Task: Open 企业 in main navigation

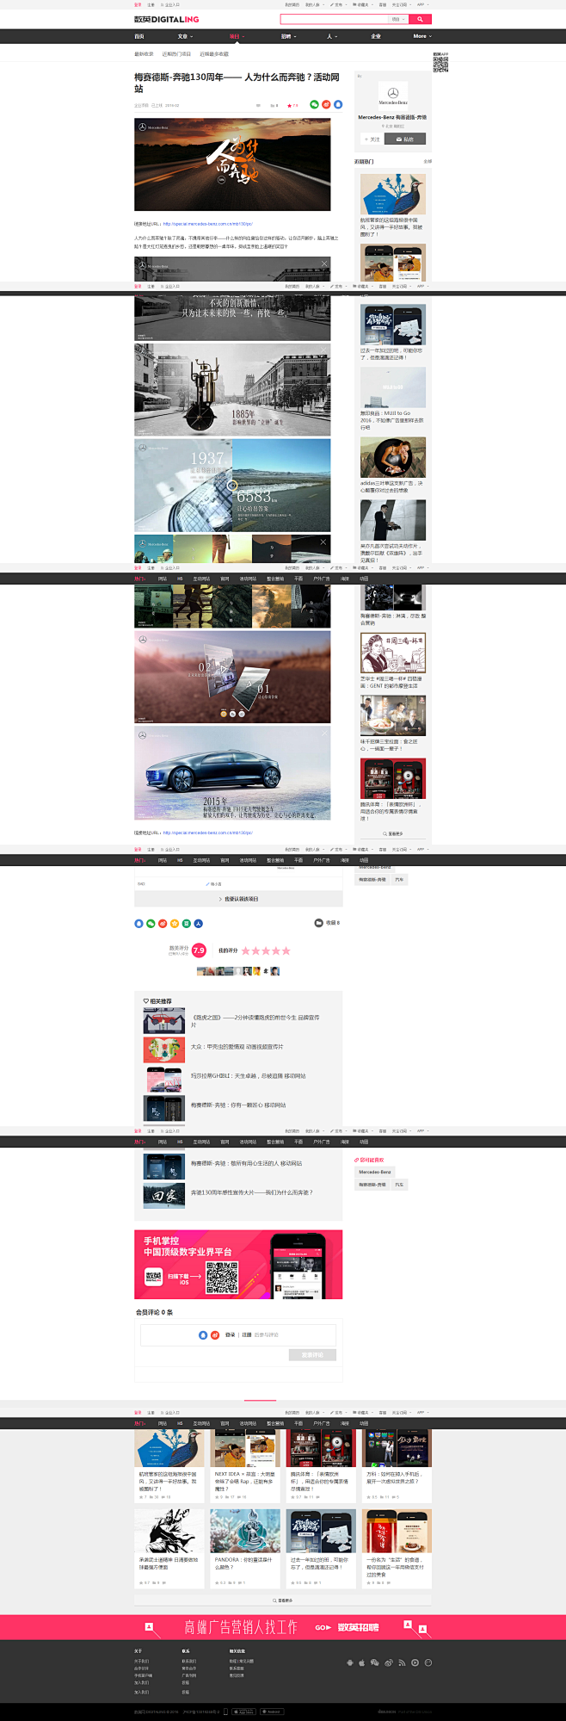Action: (x=375, y=36)
